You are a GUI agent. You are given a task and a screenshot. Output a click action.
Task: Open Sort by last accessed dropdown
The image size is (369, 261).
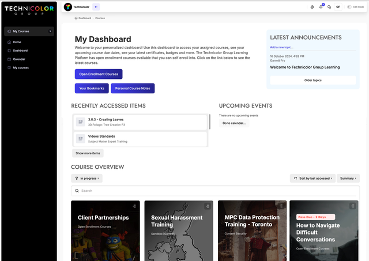point(312,179)
